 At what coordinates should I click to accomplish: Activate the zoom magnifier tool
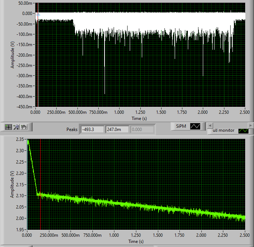(16, 127)
